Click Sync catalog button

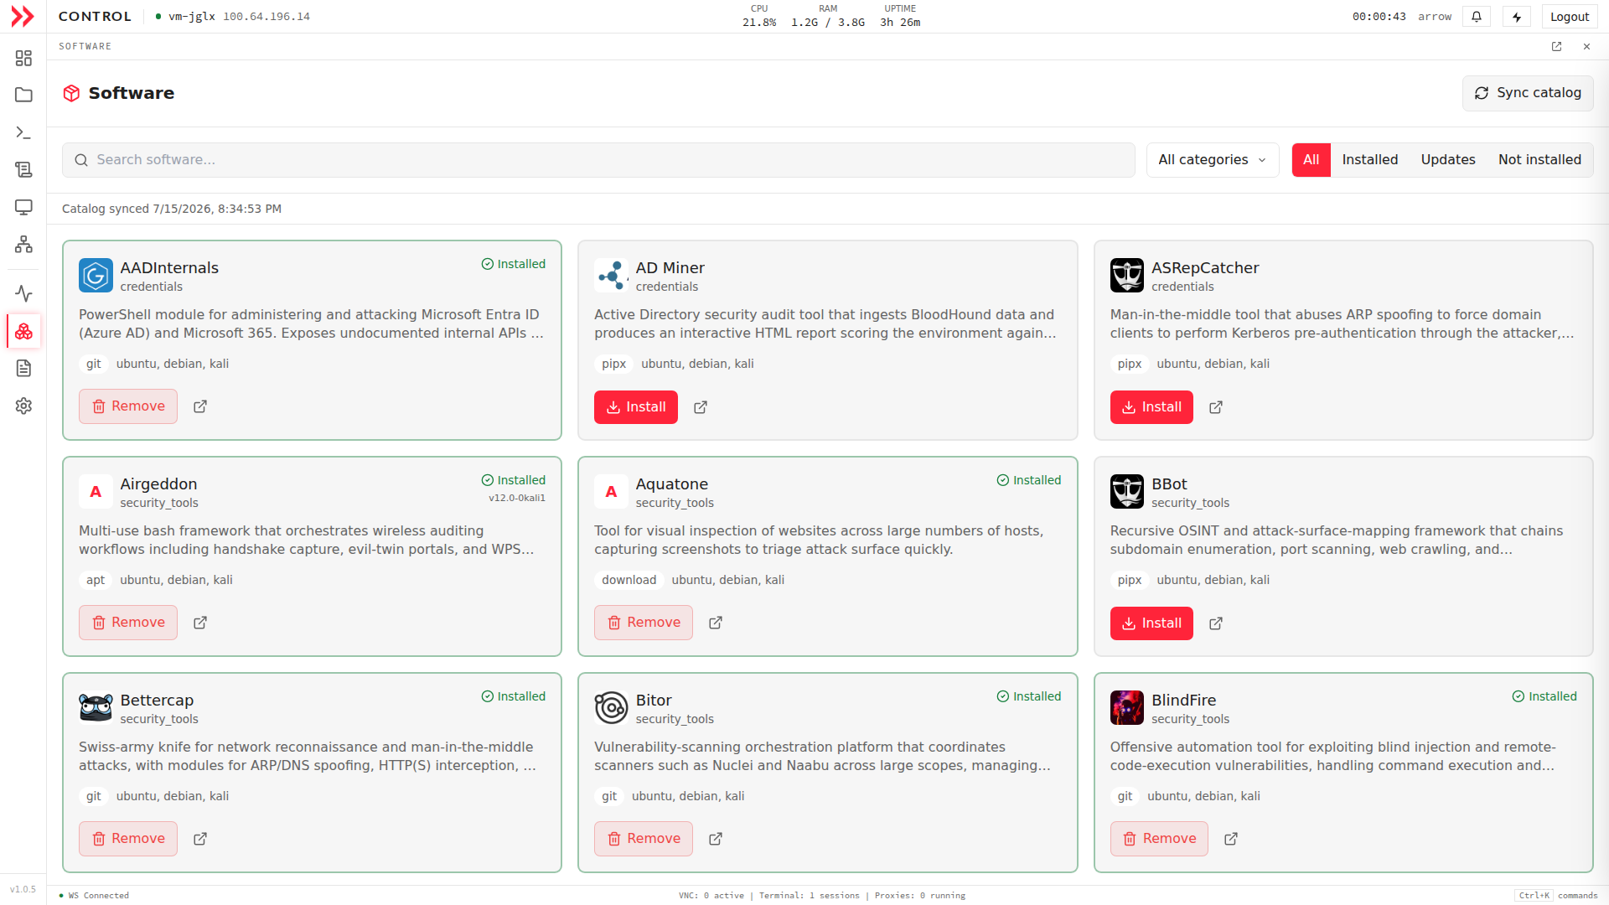point(1528,93)
